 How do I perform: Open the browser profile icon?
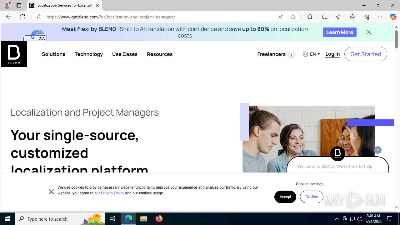point(7,5)
